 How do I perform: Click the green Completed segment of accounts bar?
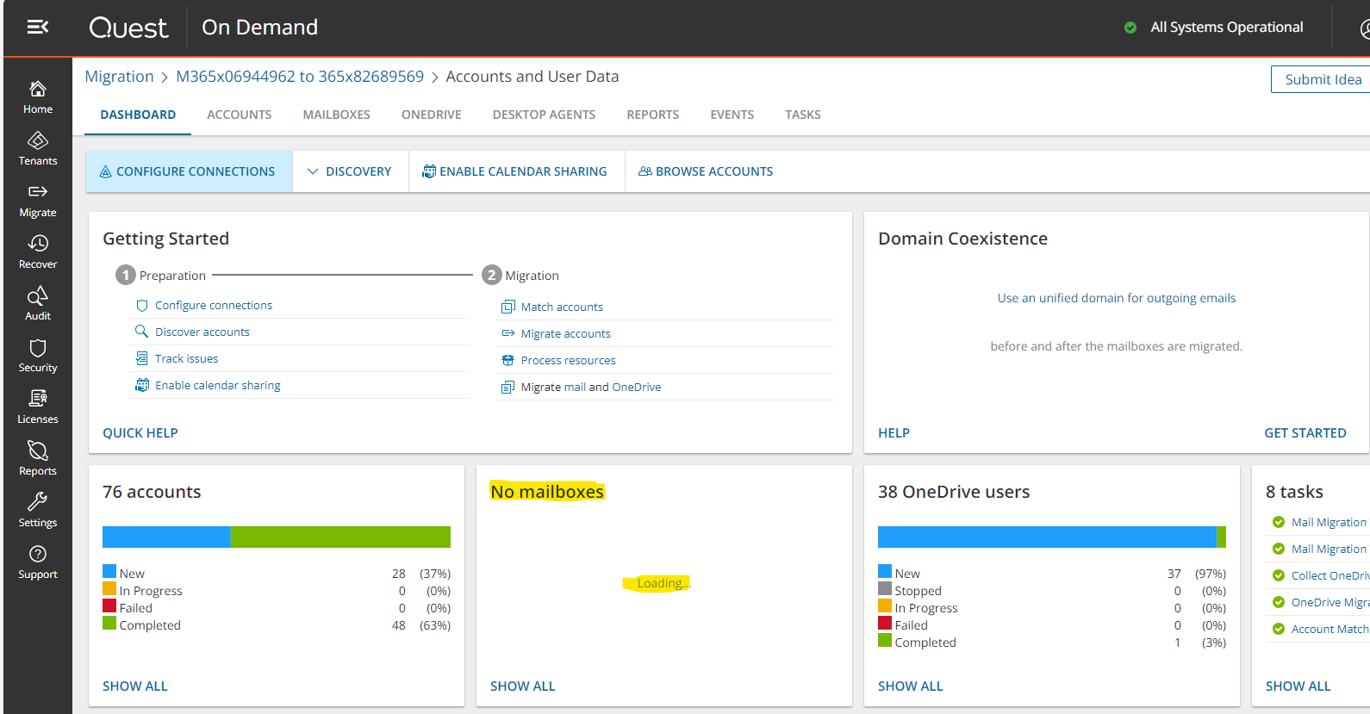[339, 537]
